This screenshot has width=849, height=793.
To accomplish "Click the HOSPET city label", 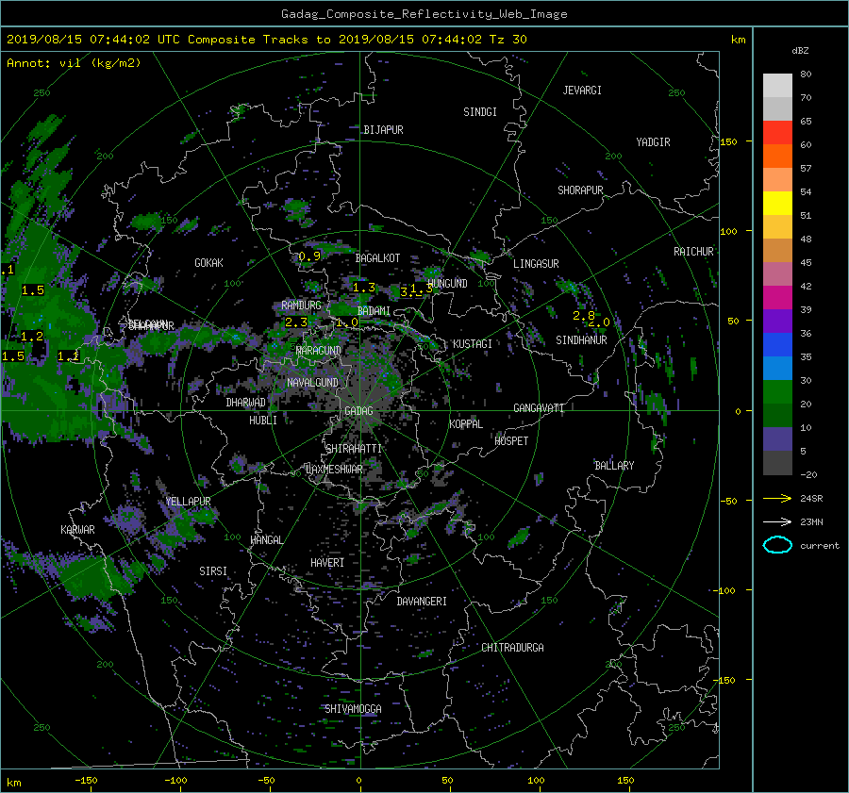I will pos(511,441).
